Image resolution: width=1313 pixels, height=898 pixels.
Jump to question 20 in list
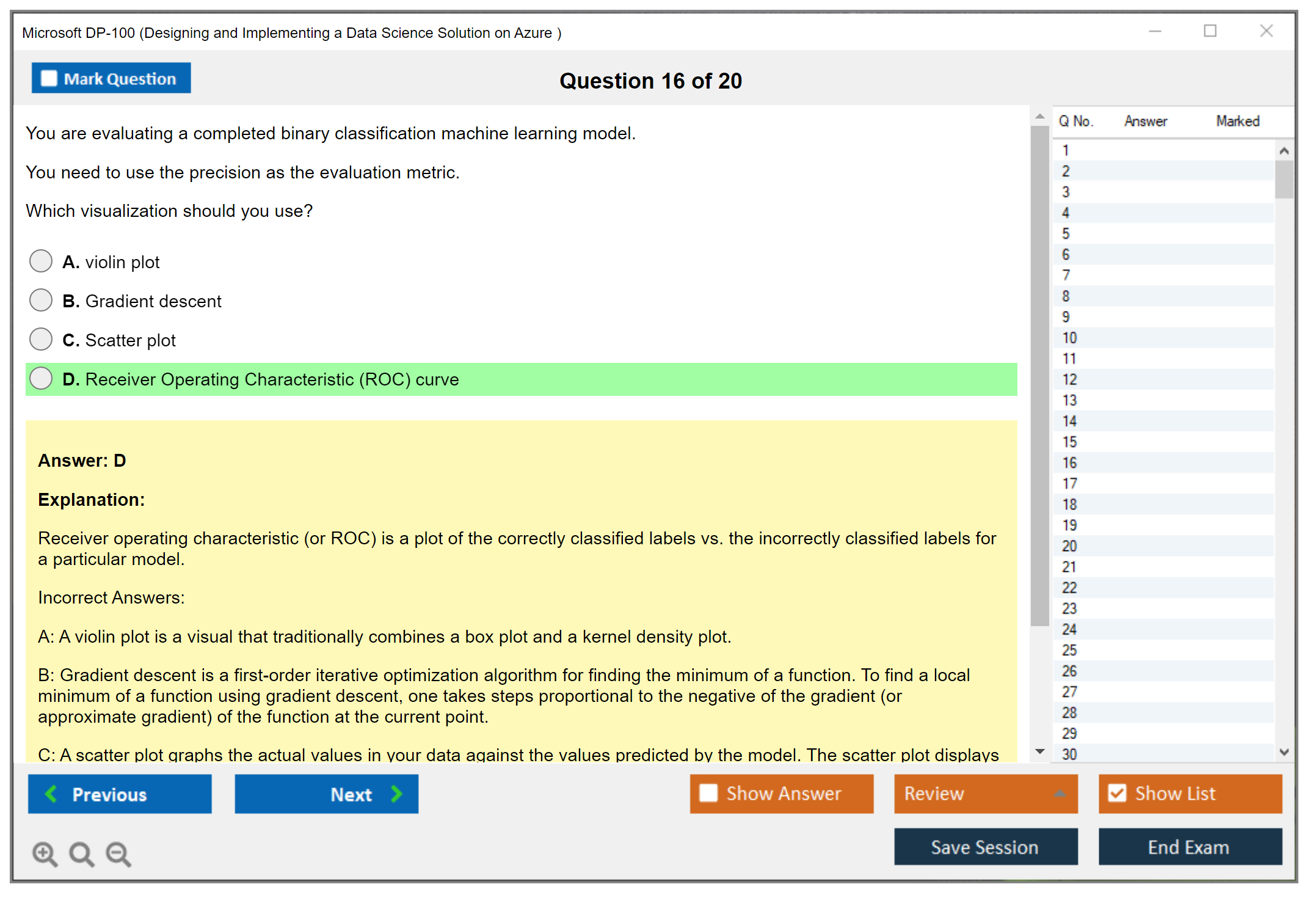pos(1069,546)
